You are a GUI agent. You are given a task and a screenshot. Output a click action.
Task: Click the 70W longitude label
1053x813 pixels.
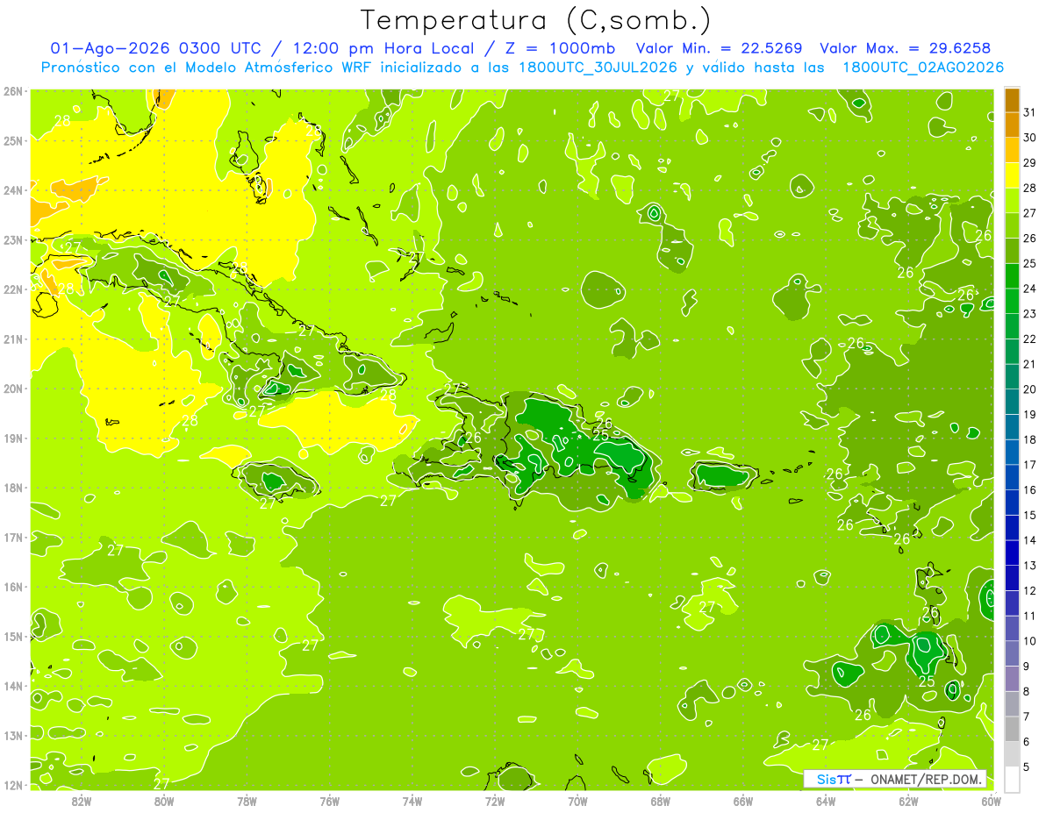(x=577, y=801)
